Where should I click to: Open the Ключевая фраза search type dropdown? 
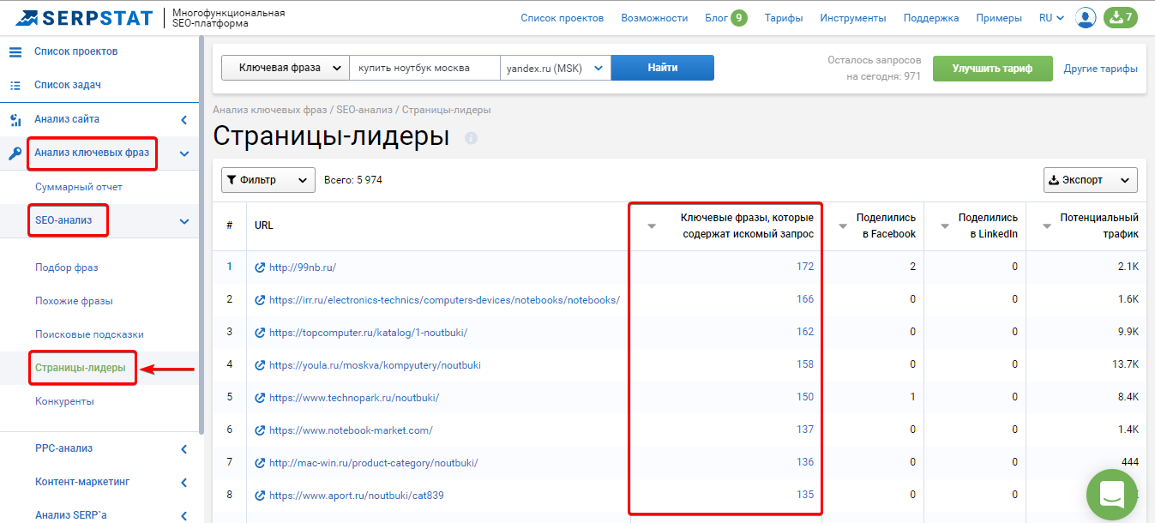[286, 68]
